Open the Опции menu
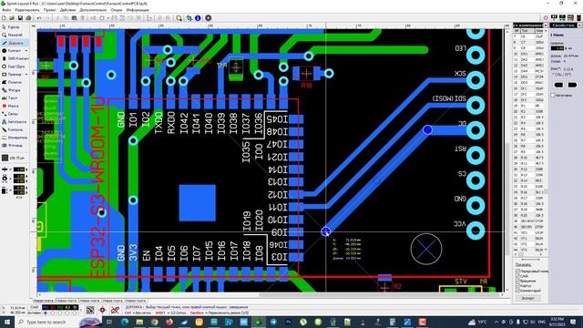 click(x=117, y=10)
